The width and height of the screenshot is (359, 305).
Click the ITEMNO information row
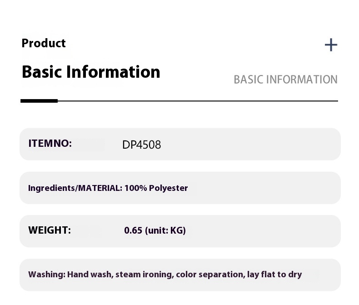[180, 144]
